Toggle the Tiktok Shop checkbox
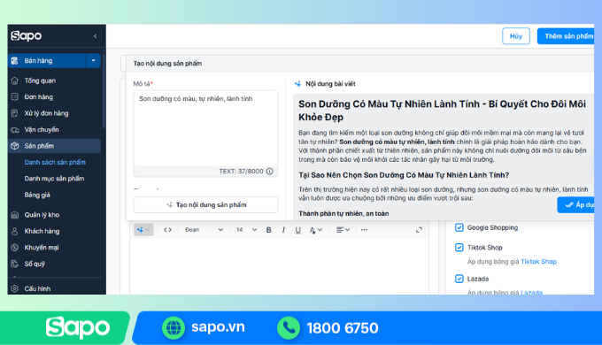 pyautogui.click(x=459, y=248)
